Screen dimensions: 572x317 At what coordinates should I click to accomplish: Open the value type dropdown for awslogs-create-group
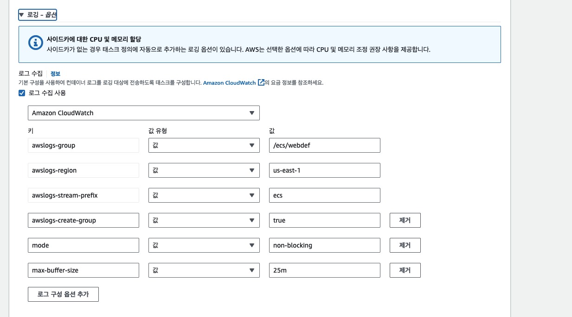[204, 220]
